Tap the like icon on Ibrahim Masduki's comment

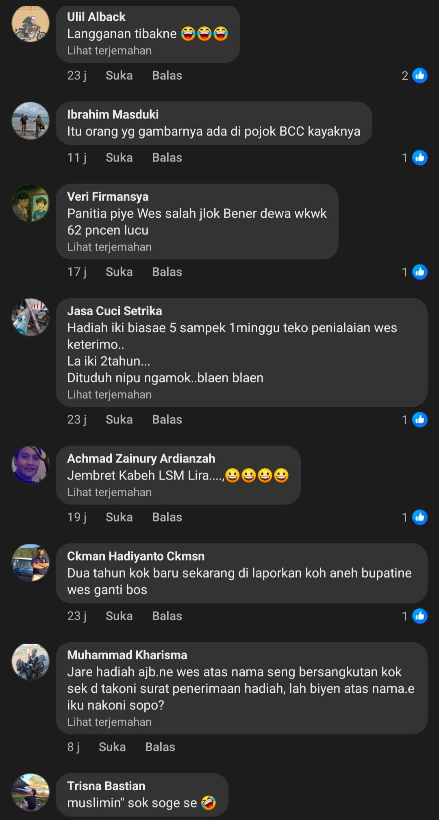point(419,158)
